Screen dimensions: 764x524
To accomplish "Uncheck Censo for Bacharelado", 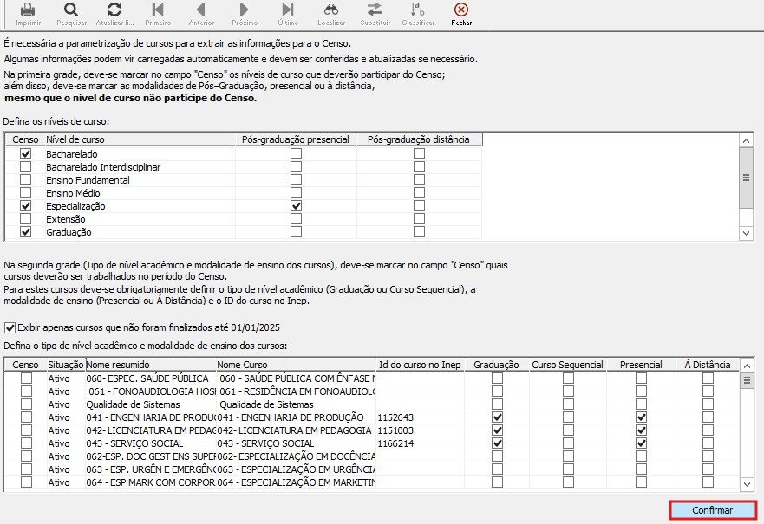I will 25,154.
